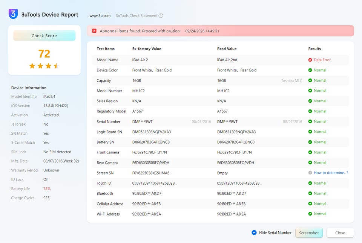The width and height of the screenshot is (362, 243).
Task: Click the green check in Capacity row
Action: coord(310,80)
